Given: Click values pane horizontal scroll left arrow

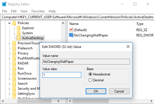Looking at the screenshot, I should (x=70, y=101).
